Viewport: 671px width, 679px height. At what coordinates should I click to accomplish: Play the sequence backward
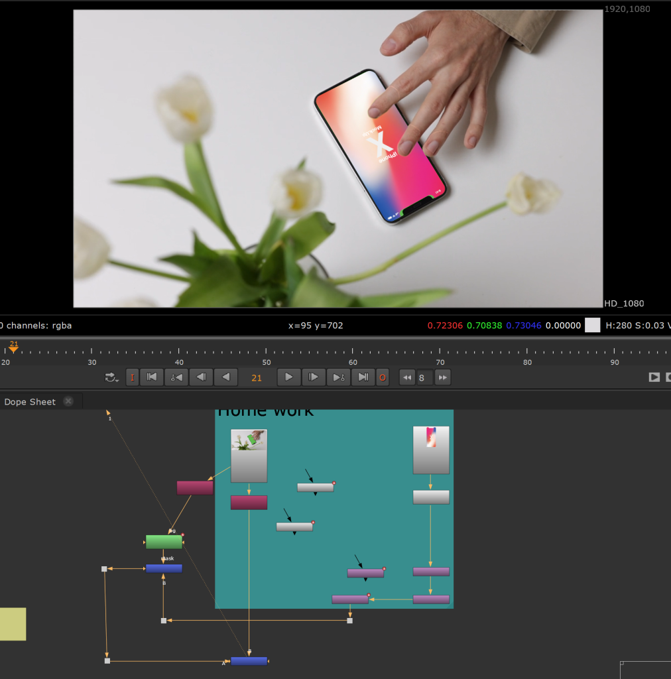[x=225, y=377]
